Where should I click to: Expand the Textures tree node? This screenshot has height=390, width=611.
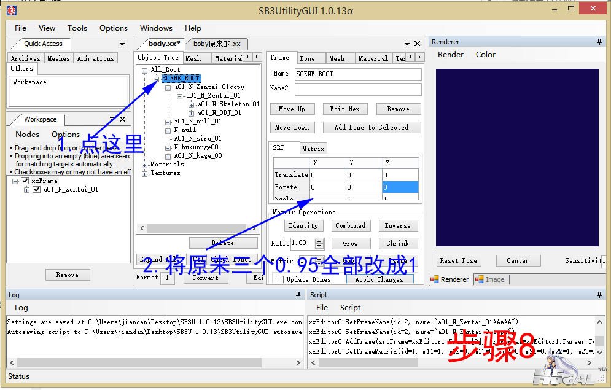point(144,174)
